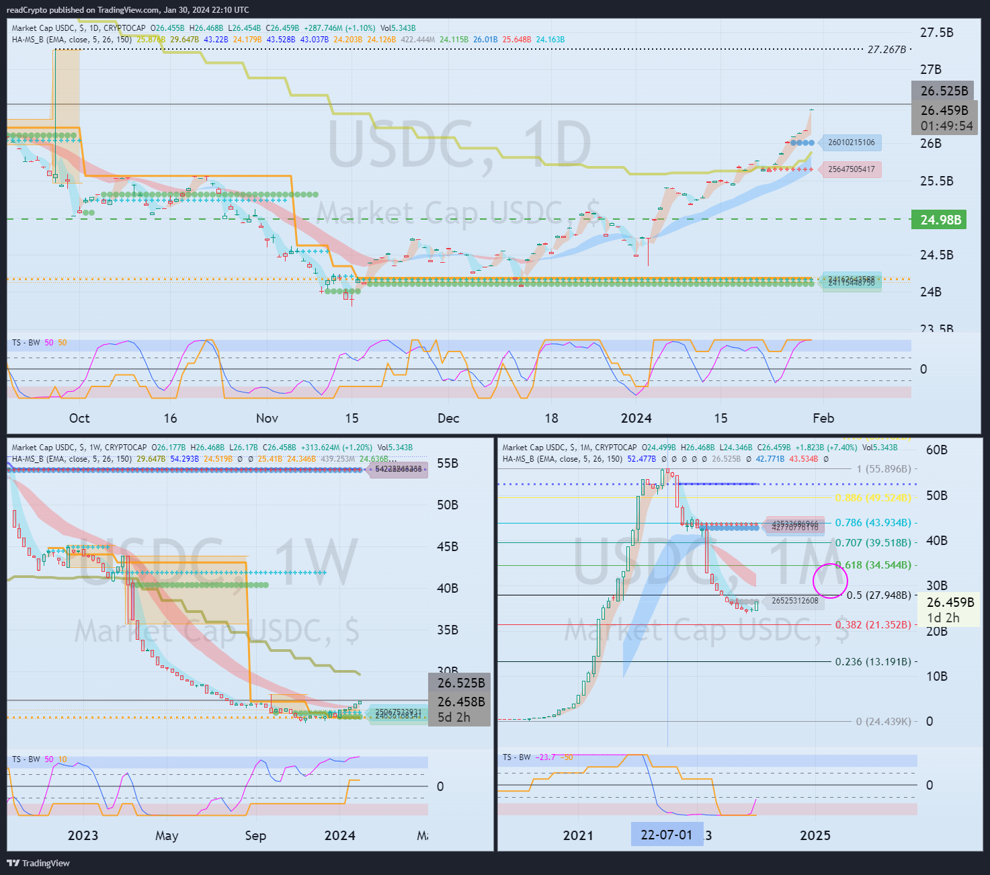Screen dimensions: 990x875
Task: Select the 'Market Cap USDC, $, 1M, CRYPTOCAP' title
Action: coord(570,448)
